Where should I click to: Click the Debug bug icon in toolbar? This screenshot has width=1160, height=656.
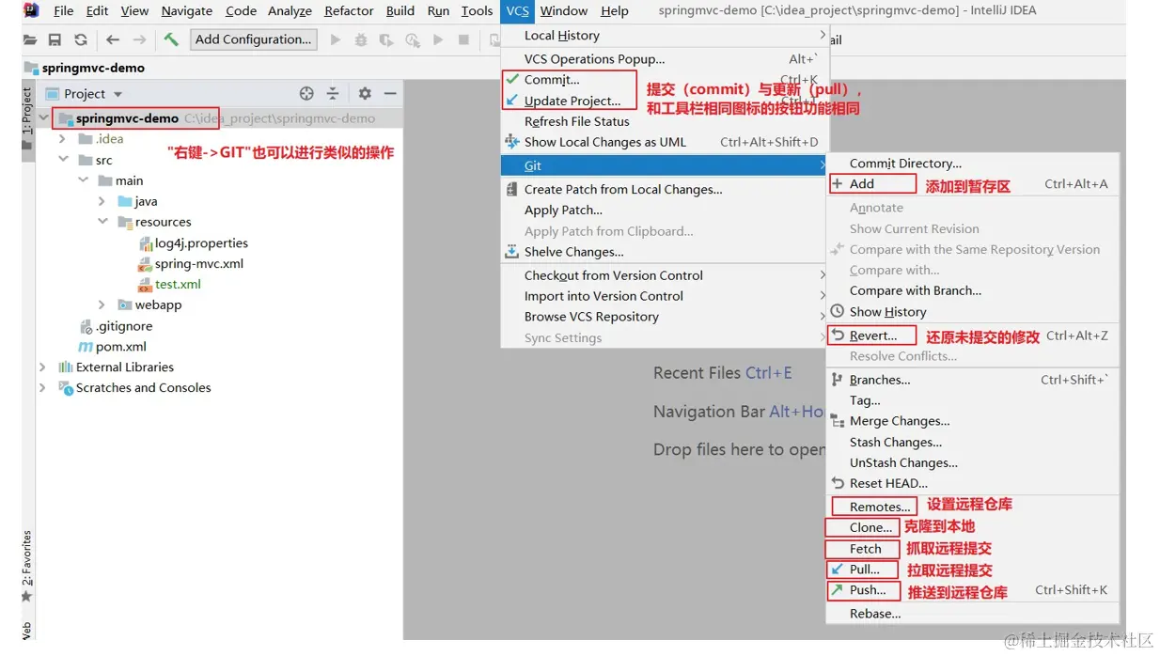pyautogui.click(x=361, y=40)
